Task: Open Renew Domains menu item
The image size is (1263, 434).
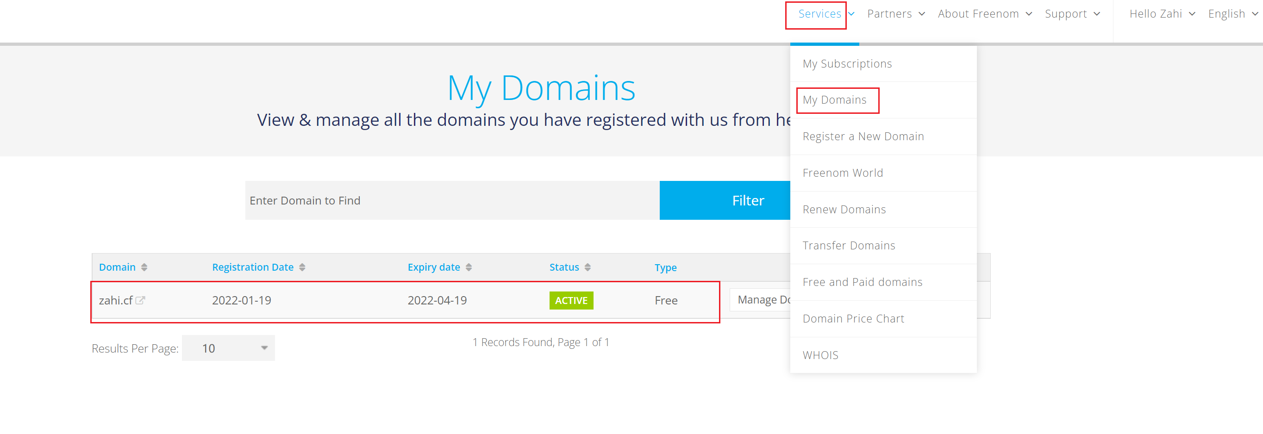Action: tap(844, 210)
